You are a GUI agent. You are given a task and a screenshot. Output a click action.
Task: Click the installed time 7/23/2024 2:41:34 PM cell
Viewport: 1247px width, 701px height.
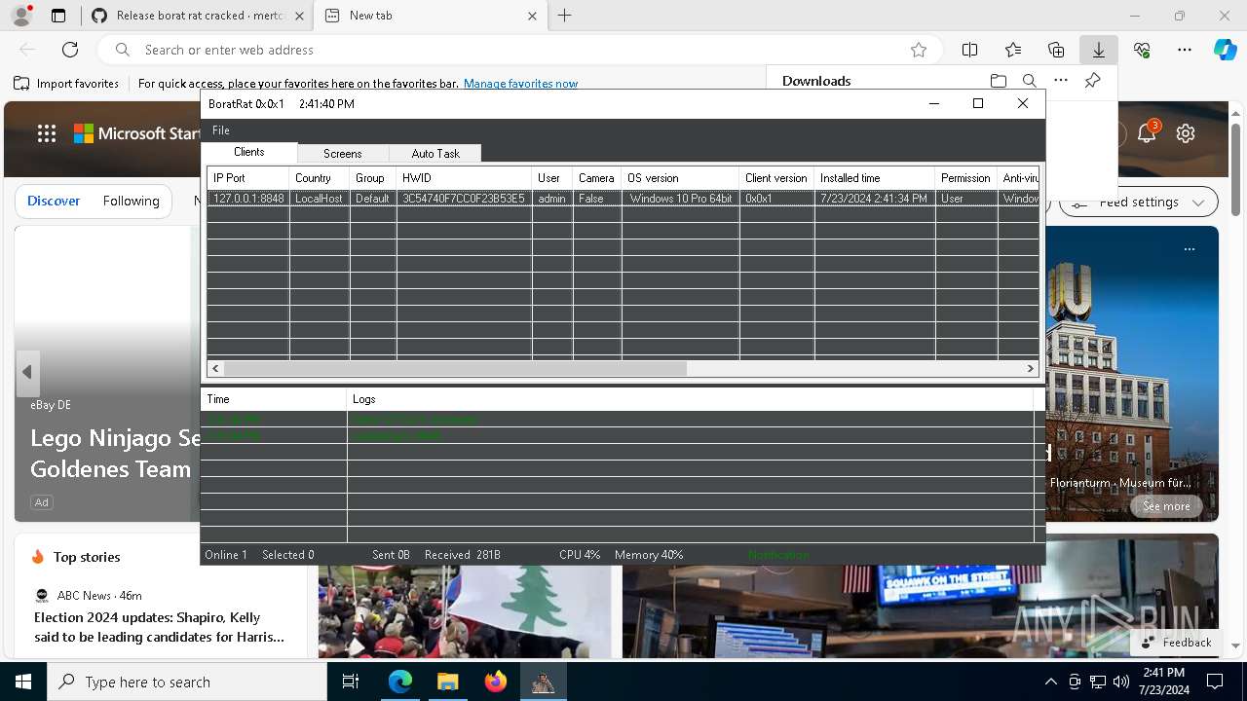pyautogui.click(x=875, y=199)
